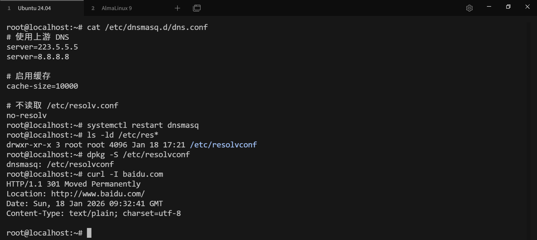This screenshot has height=240, width=537.
Task: Click the dpkg -S /etc/resolvconf command
Action: (x=138, y=155)
